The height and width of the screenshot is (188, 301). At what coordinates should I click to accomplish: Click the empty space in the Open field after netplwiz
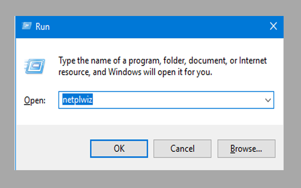tap(188, 100)
